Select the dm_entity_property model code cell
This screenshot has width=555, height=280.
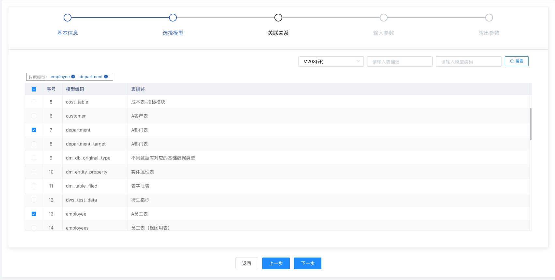click(95, 172)
